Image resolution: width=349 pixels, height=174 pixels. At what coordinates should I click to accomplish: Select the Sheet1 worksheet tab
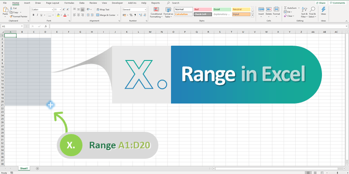coord(24,169)
